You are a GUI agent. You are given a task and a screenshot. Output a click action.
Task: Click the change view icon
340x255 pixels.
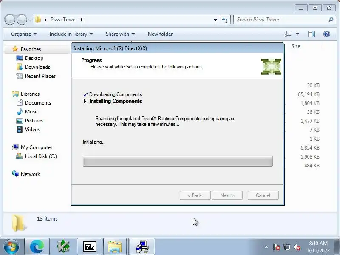tap(288, 34)
